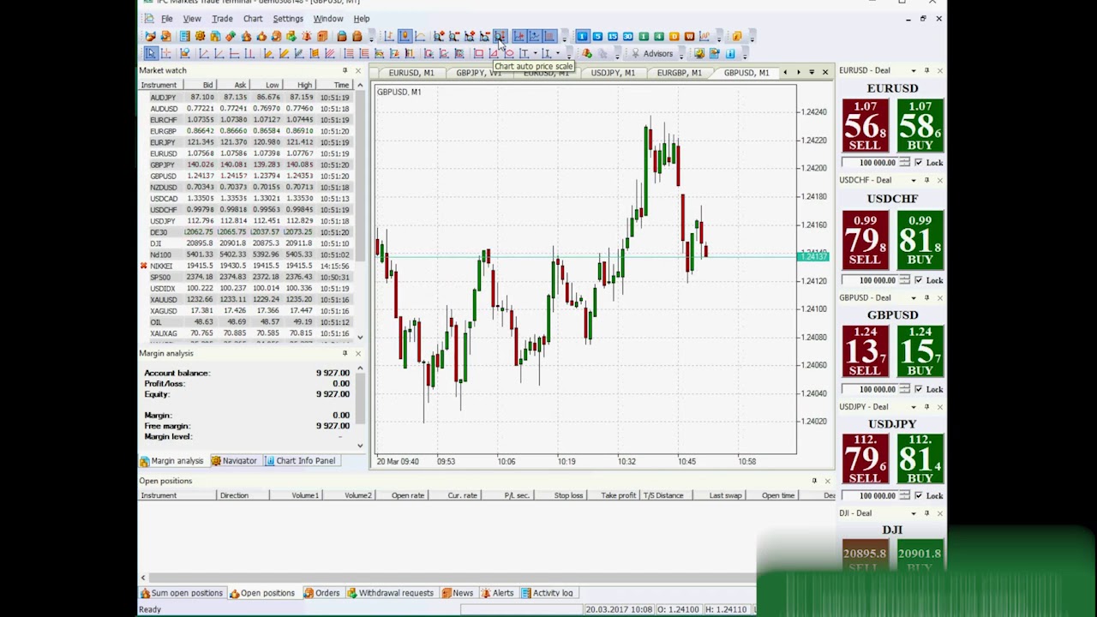Toggle Lock checkbox in EURUSD deal panel

(x=919, y=162)
